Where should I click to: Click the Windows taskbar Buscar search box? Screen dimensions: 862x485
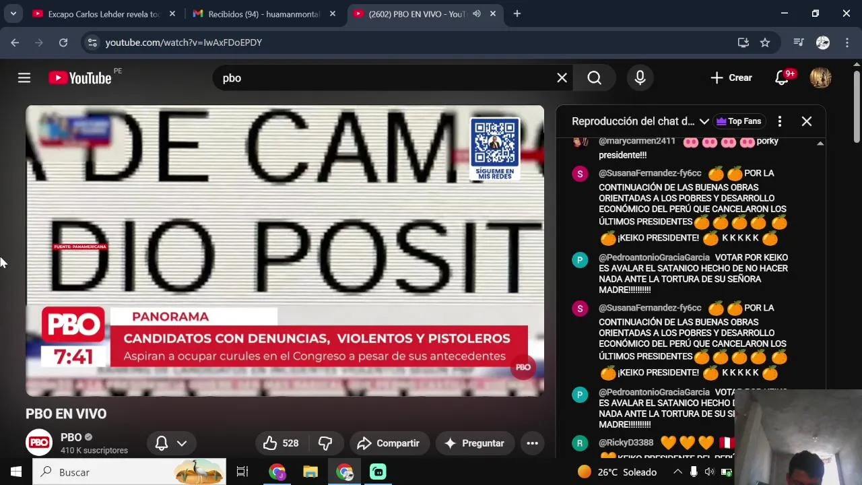pos(129,472)
